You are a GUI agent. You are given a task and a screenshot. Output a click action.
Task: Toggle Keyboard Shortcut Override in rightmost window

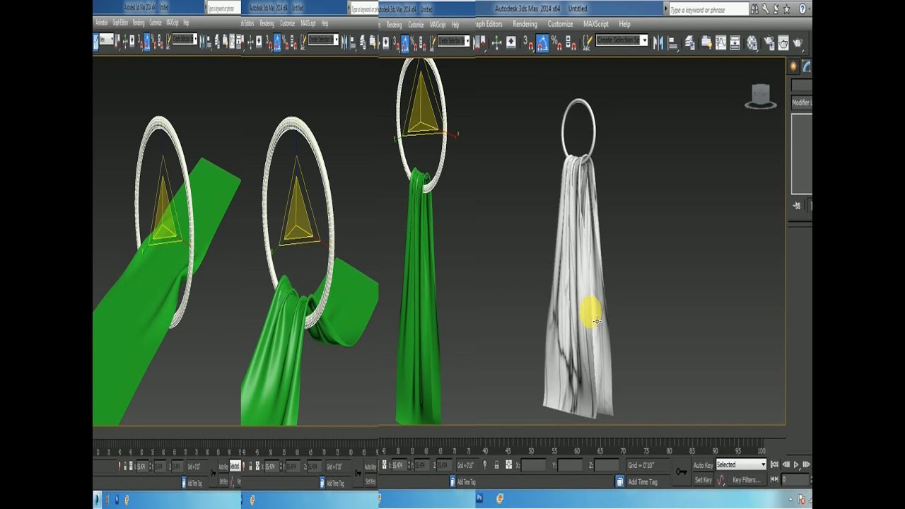510,42
